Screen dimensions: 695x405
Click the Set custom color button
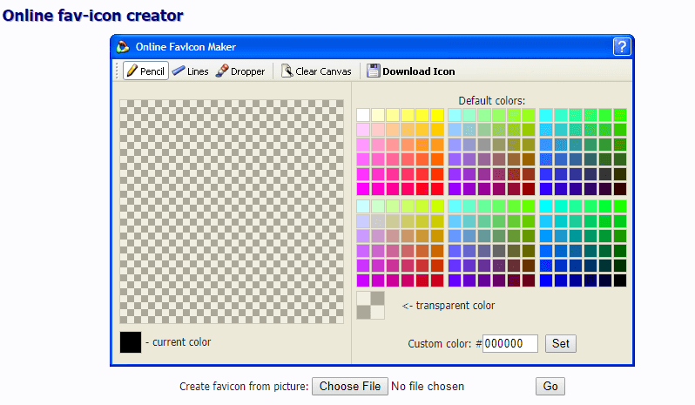click(561, 343)
